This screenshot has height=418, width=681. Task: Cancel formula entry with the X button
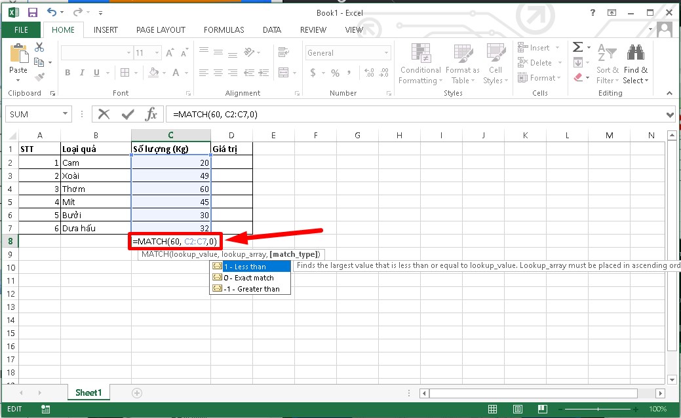[x=104, y=114]
